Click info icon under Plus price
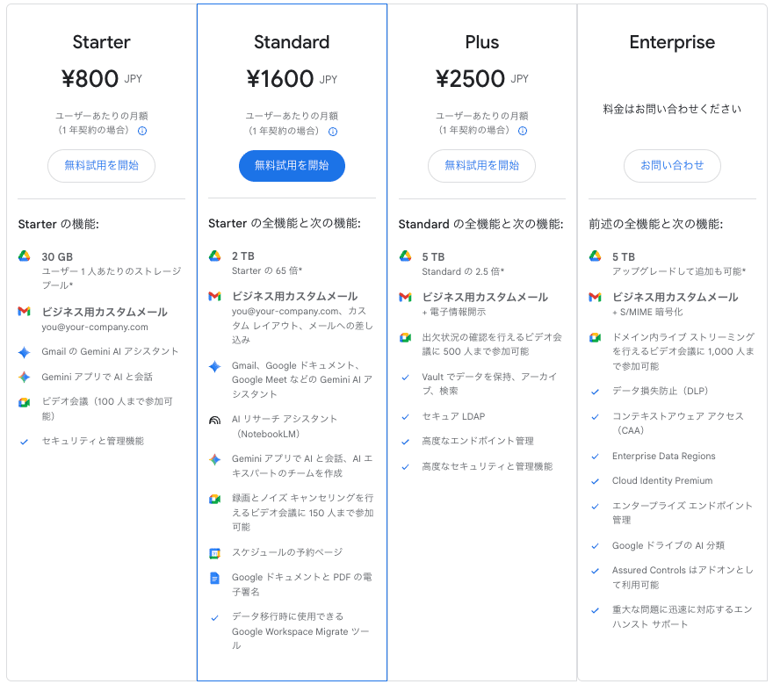The image size is (773, 684). click(x=523, y=131)
